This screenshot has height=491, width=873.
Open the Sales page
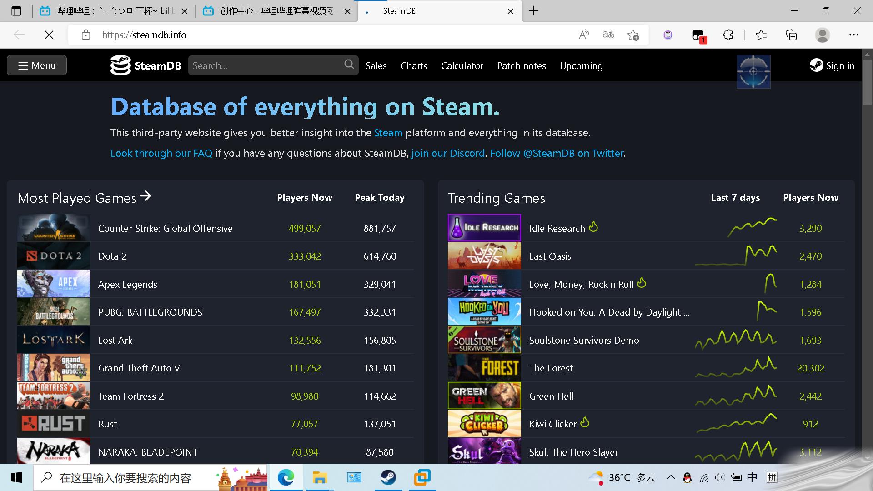(376, 66)
